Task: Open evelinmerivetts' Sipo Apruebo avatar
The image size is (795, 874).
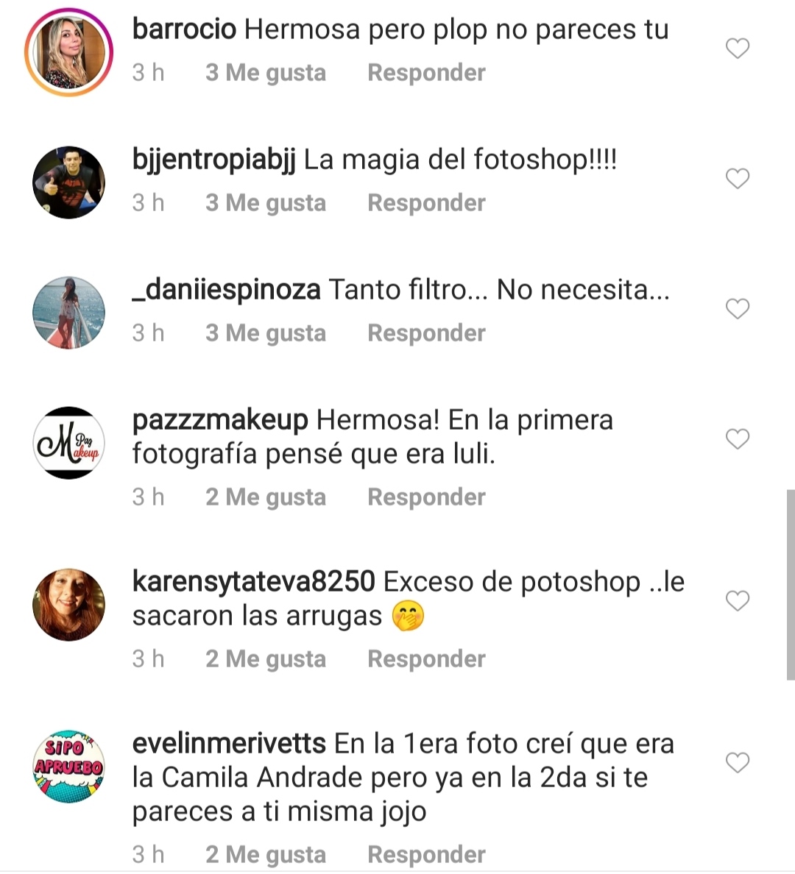Action: [x=68, y=767]
